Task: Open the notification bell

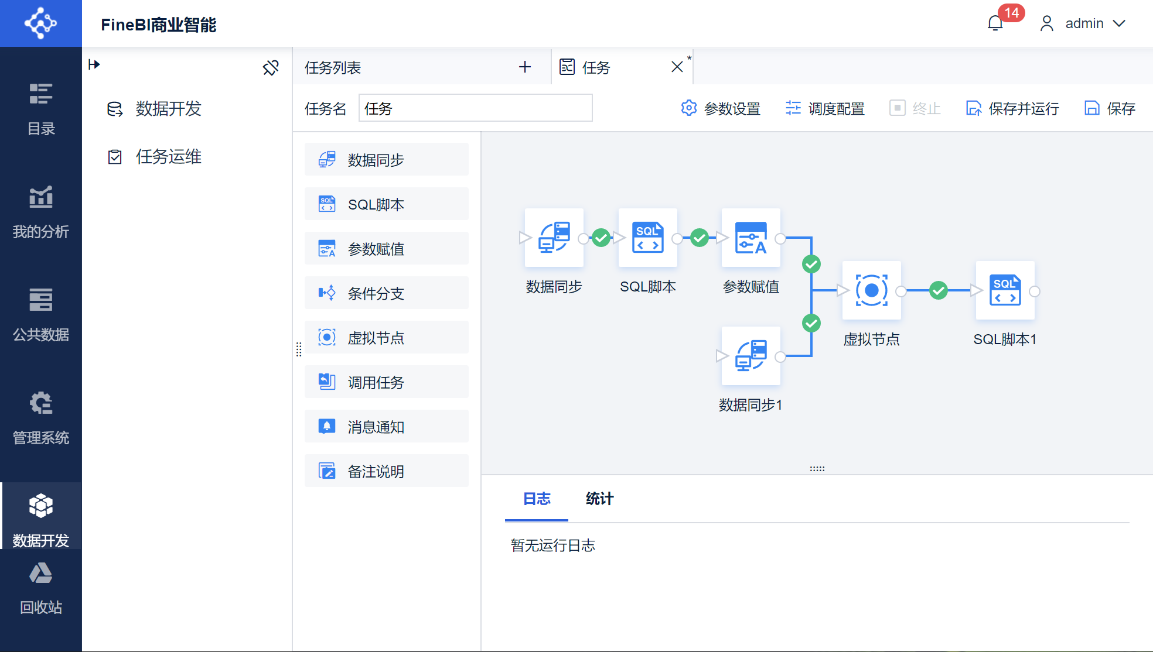Action: [995, 23]
